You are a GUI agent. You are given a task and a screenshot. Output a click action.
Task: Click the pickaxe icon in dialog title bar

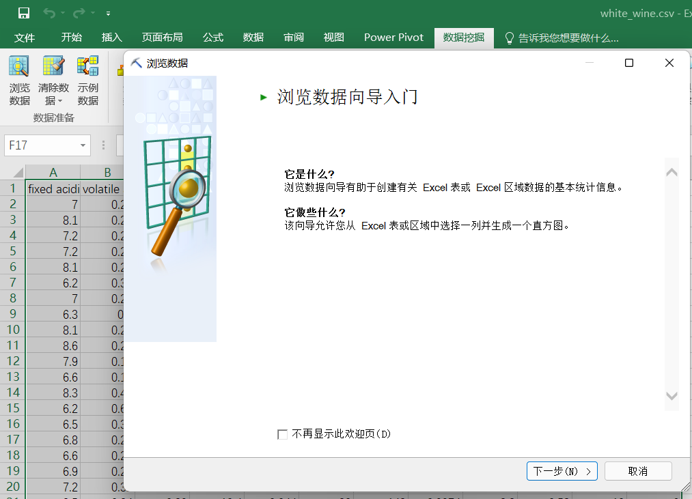pos(137,63)
